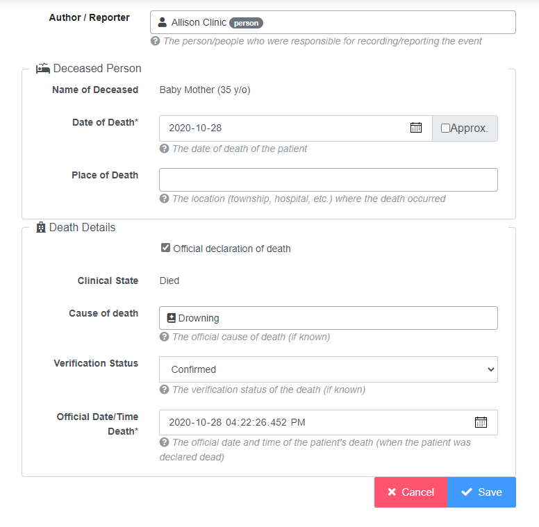Focus the Place of Death text field
The image size is (539, 527).
[x=329, y=180]
